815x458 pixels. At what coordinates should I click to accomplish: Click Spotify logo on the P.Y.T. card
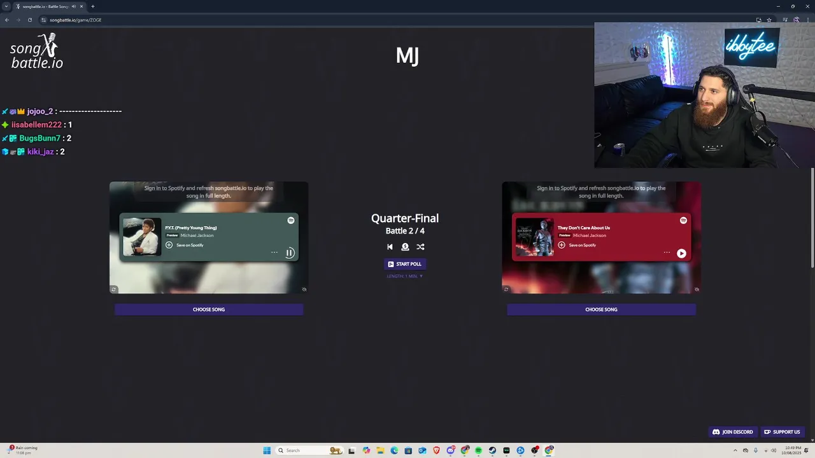click(291, 220)
